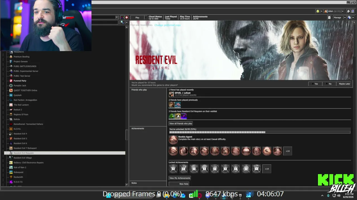Click the Change preferred copy link
357x200 pixels.
[168, 25]
